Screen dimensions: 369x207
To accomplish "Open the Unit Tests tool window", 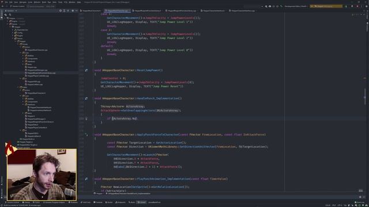I will point(86,202).
